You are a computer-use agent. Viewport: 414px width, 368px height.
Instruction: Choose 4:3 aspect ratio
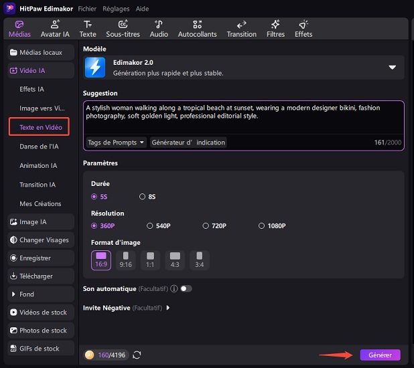coord(175,260)
